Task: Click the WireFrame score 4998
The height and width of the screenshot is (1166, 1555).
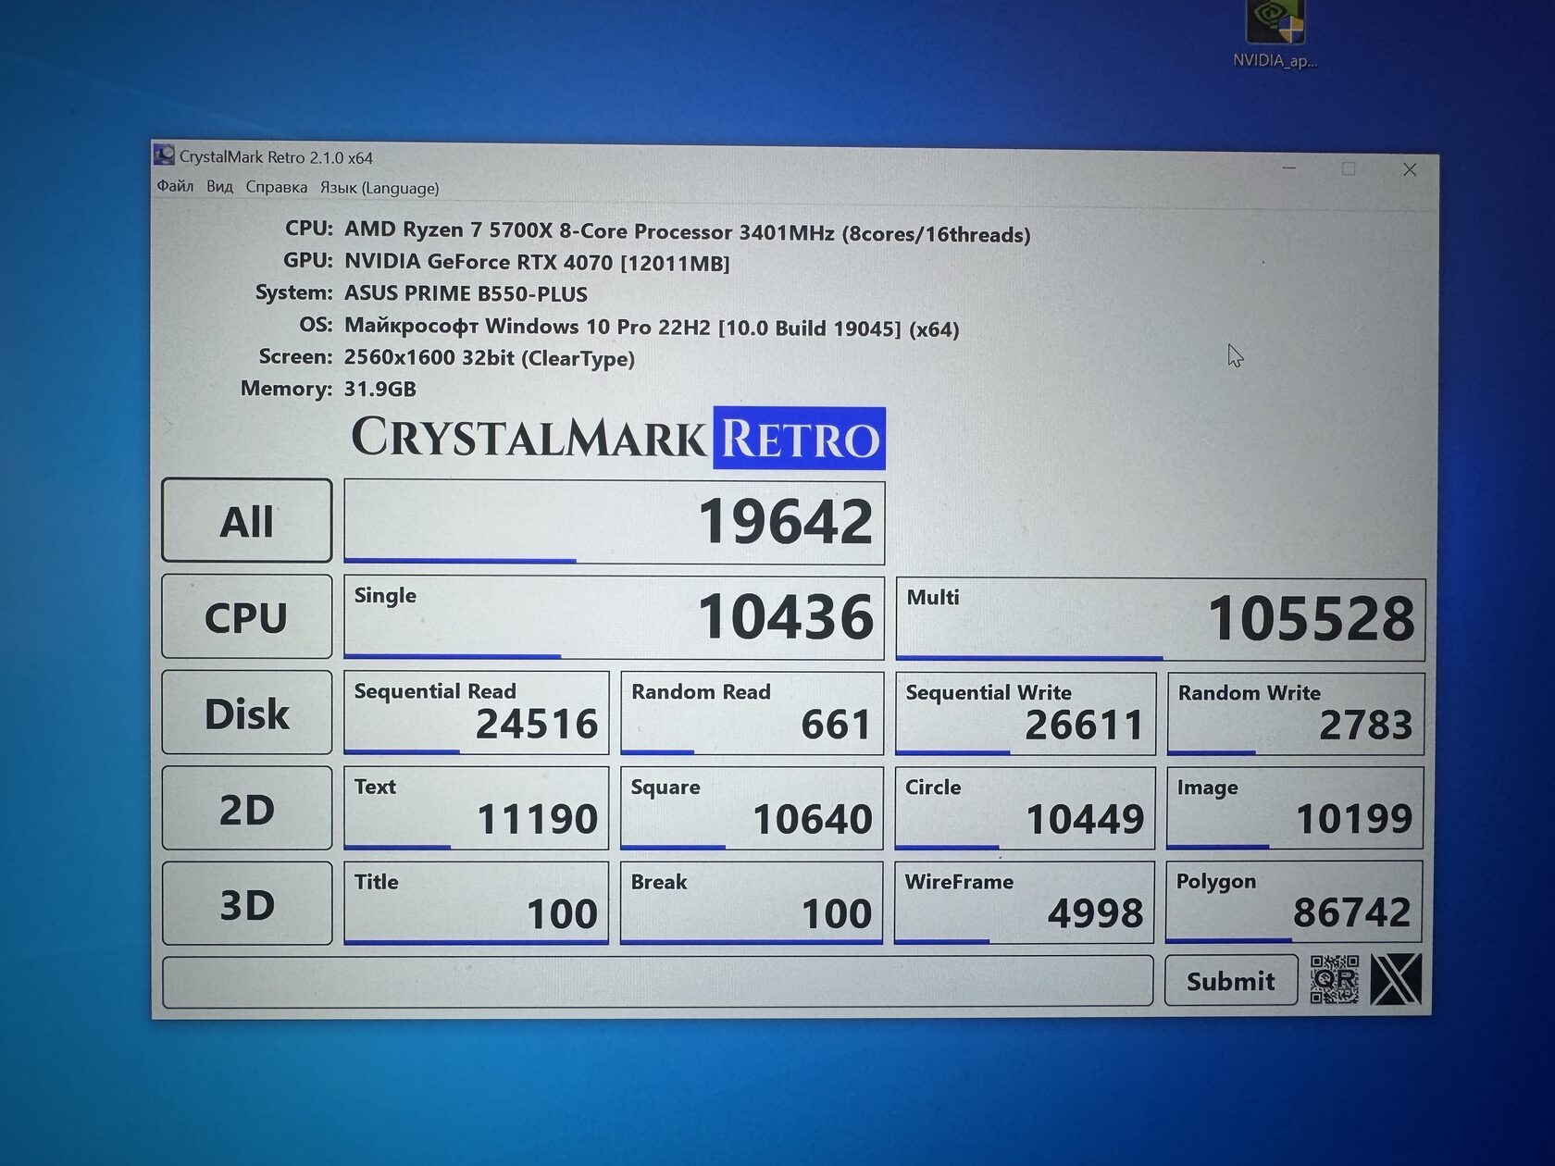Action: pos(1024,903)
